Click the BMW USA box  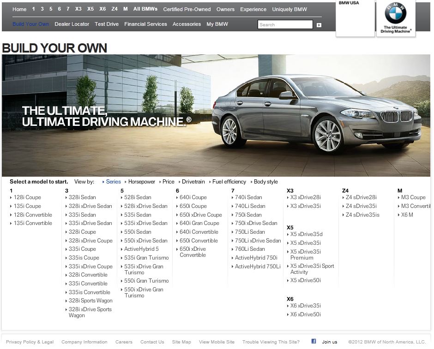(355, 18)
